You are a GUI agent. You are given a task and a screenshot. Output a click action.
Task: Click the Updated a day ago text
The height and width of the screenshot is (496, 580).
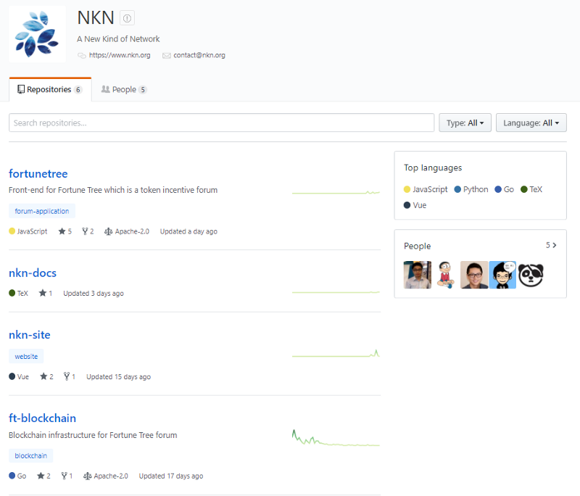point(188,231)
